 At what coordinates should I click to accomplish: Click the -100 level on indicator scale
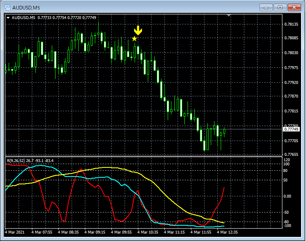[288, 225]
